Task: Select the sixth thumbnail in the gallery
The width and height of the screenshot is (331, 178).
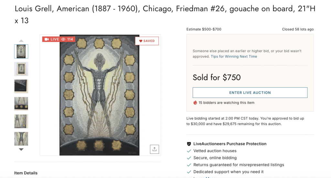Action: [x=21, y=139]
